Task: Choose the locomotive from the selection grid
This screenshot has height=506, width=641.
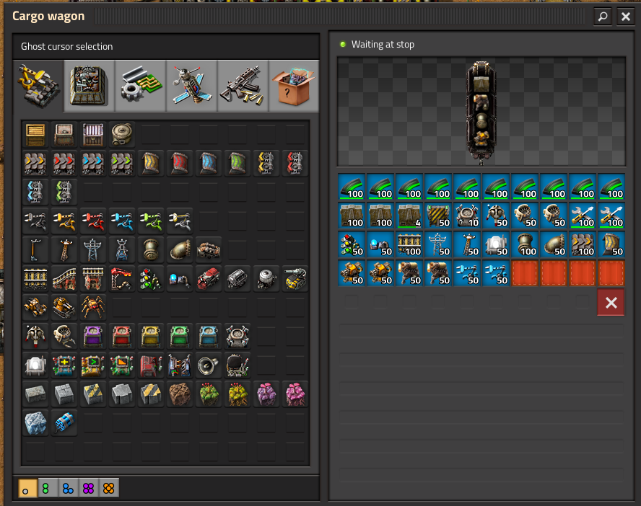Action: coord(209,278)
